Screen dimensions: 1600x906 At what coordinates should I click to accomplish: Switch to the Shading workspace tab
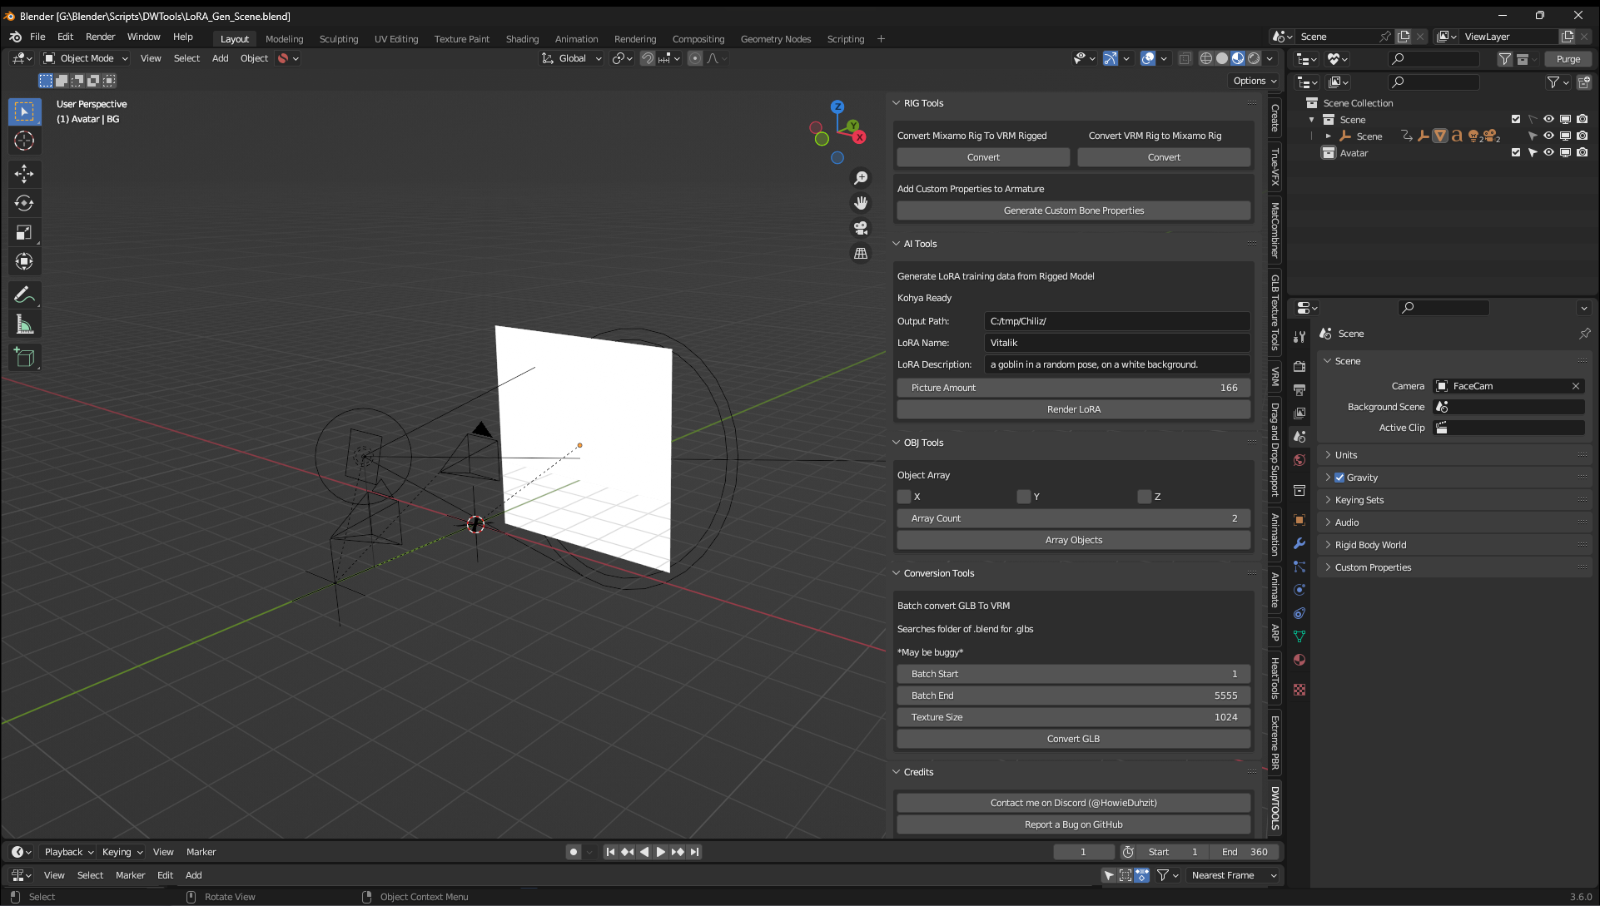click(522, 38)
